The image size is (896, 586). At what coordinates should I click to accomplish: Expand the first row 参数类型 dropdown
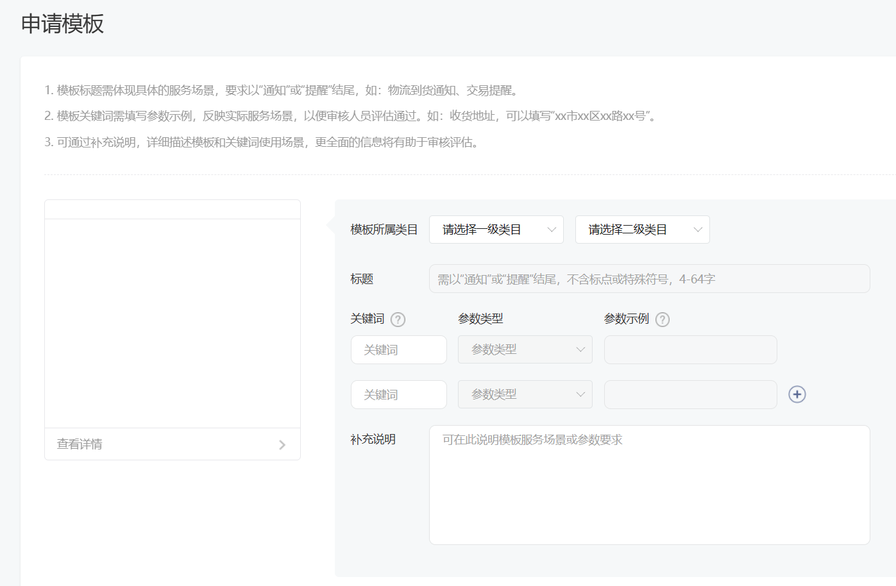[x=525, y=349]
